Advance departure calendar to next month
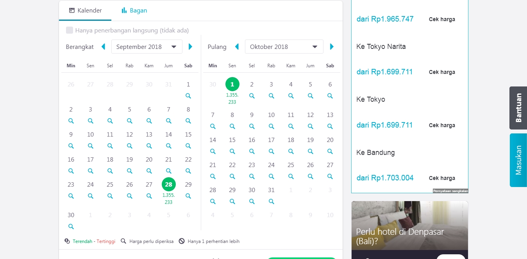 (190, 47)
